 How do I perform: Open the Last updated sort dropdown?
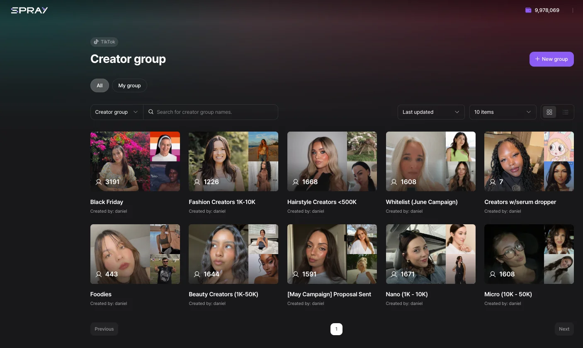point(431,112)
